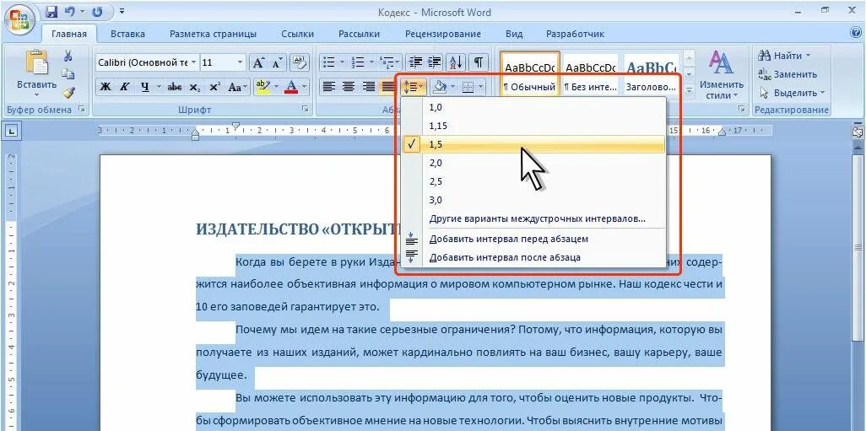Switch to the Разметка страницы tab
This screenshot has width=866, height=431.
point(213,34)
